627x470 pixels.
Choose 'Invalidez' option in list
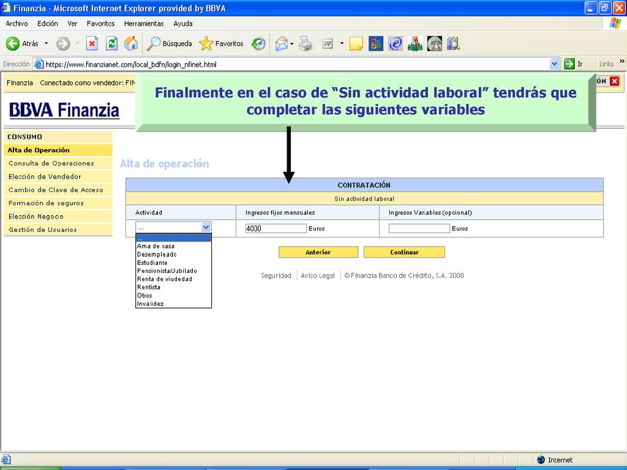pyautogui.click(x=173, y=304)
